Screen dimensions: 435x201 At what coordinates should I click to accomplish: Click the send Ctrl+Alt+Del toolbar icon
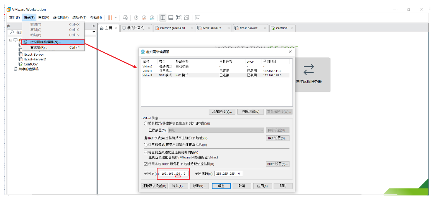[x=125, y=17]
